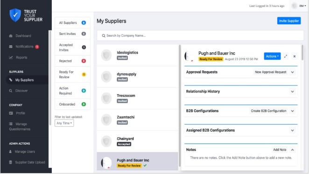Screen dimensions: 309x174
Task: Click the Chainyard shield avatar
Action: coord(106,141)
